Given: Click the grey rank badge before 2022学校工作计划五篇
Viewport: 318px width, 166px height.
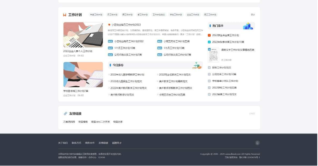Looking at the screenshot, I should (x=209, y=88).
